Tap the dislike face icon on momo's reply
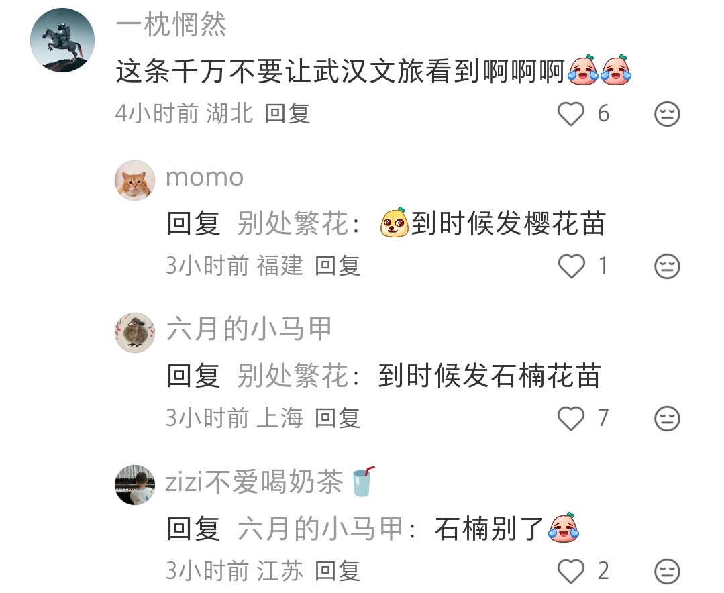The width and height of the screenshot is (724, 593). coord(667,266)
